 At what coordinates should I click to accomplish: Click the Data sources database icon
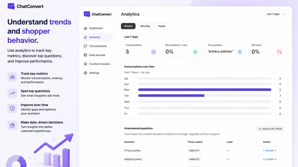[x=85, y=55]
